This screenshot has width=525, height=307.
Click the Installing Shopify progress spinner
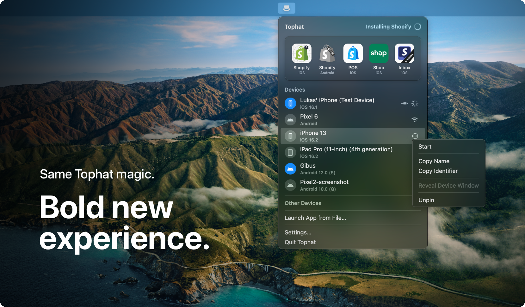(418, 27)
